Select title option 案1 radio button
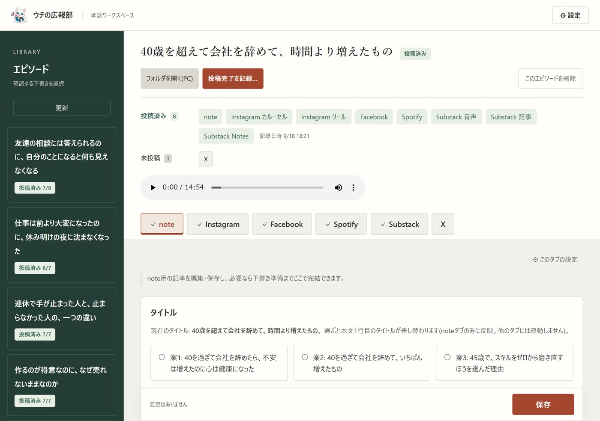The width and height of the screenshot is (600, 421). 162,357
